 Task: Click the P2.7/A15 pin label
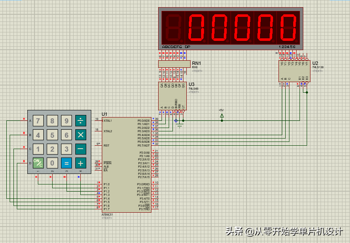(x=144, y=177)
